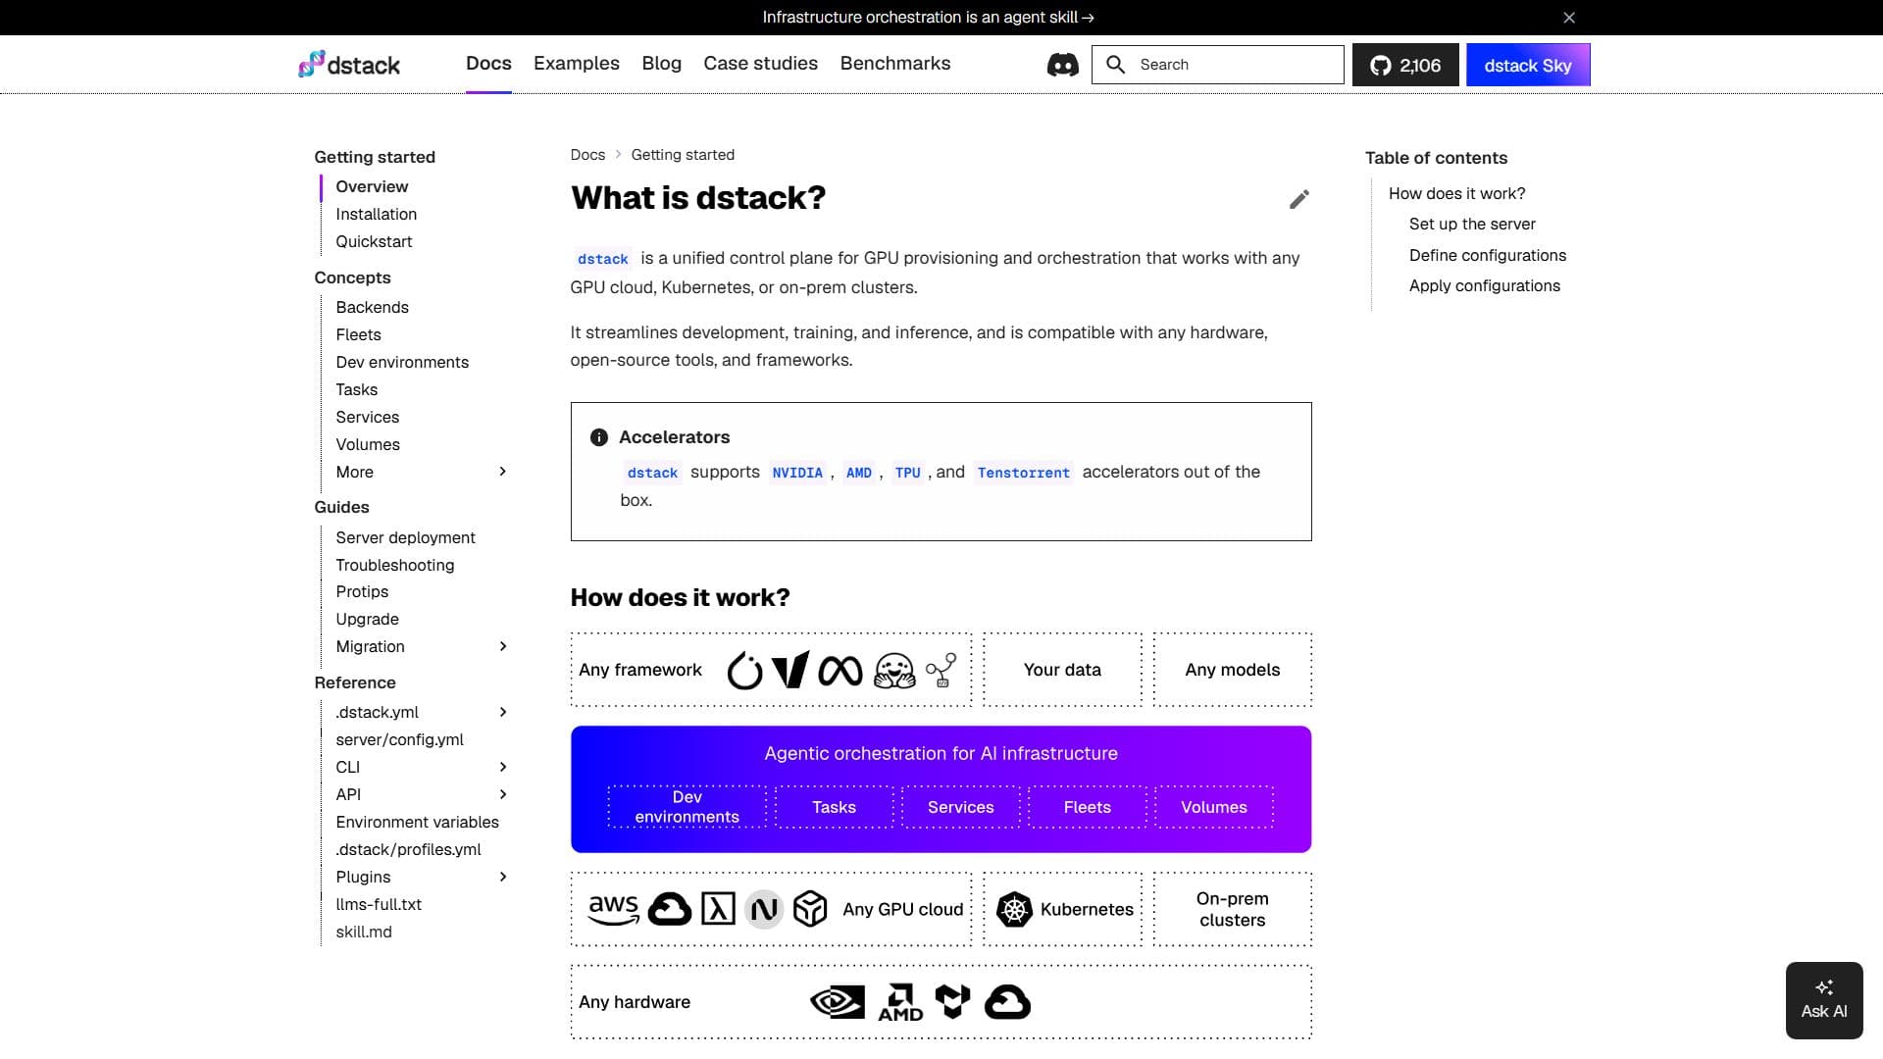This screenshot has height=1059, width=1883.
Task: Click the cube logo before Any GPU cloud
Action: pos(810,910)
